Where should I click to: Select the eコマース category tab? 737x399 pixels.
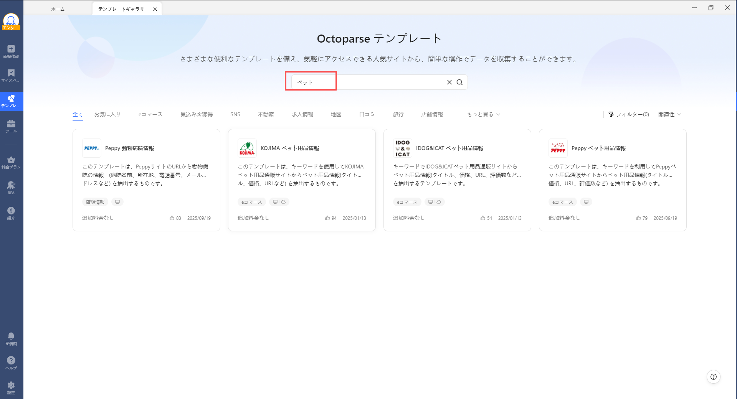pyautogui.click(x=150, y=114)
